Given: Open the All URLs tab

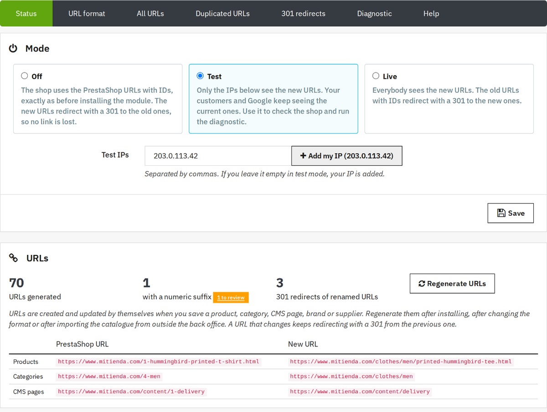Looking at the screenshot, I should tap(150, 13).
